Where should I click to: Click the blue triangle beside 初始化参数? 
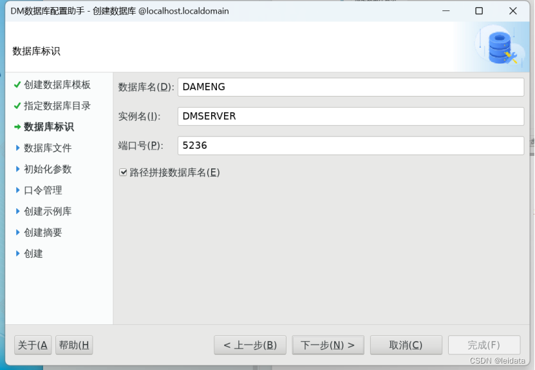tap(18, 169)
